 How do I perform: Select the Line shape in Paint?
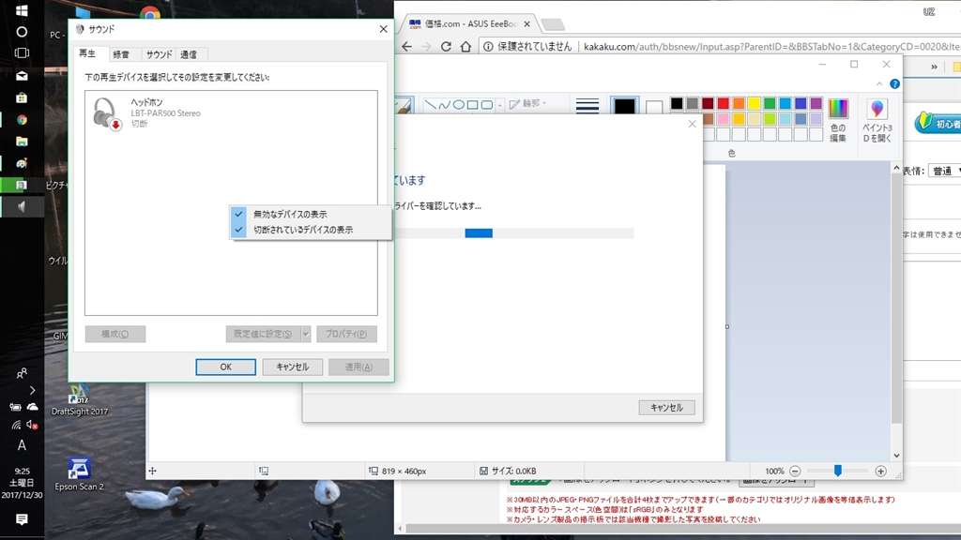tap(430, 105)
